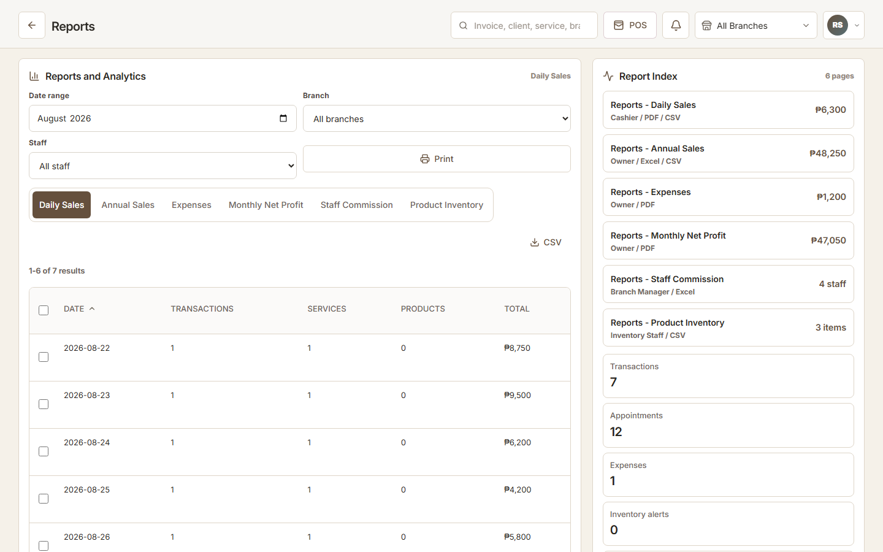Click the Appointments summary card
Image resolution: width=883 pixels, height=552 pixels.
(x=728, y=425)
